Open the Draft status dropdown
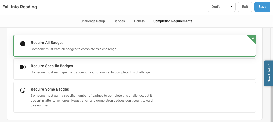 (x=222, y=7)
